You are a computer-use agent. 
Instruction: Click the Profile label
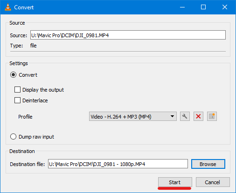click(25, 117)
